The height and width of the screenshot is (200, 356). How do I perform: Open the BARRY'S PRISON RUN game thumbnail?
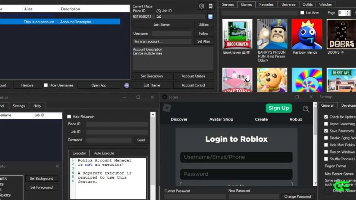point(272,34)
